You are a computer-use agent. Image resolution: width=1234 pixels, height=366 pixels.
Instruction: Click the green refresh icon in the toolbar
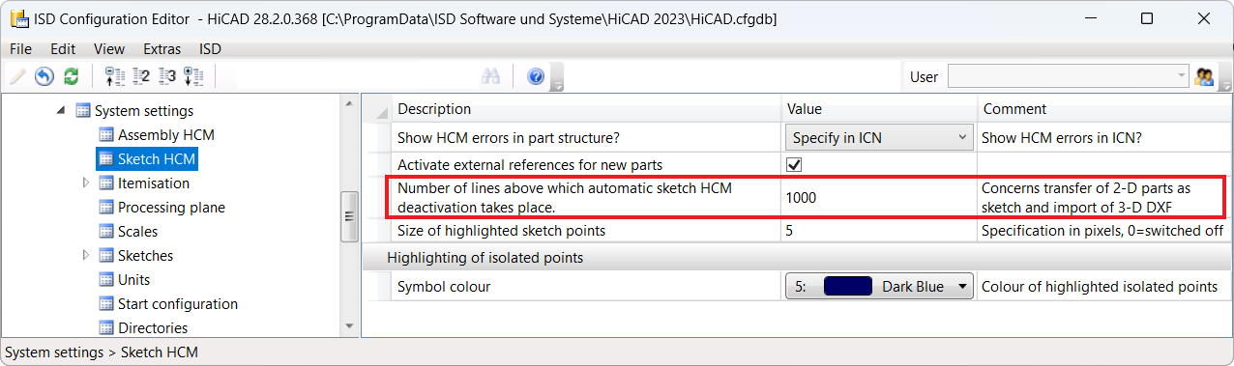point(71,76)
